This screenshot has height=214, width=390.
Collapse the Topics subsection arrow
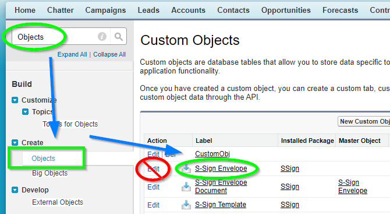point(26,111)
